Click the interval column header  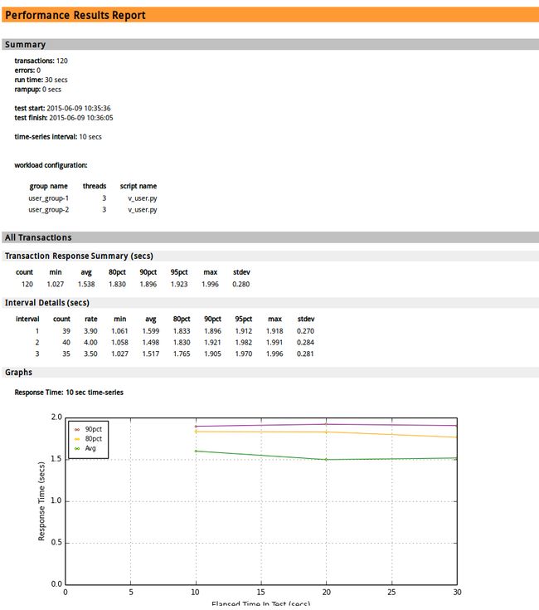tap(27, 319)
